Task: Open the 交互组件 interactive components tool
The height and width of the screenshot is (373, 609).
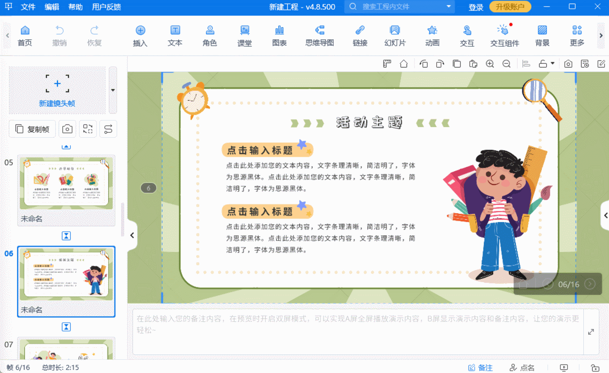Action: click(504, 36)
